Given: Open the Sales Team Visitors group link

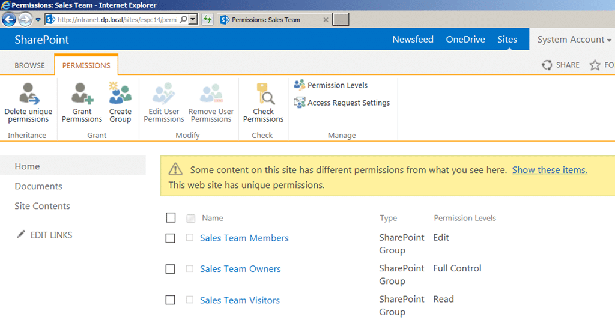Looking at the screenshot, I should pos(240,300).
